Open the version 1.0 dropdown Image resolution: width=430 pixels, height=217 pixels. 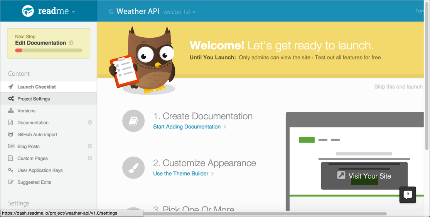pyautogui.click(x=179, y=12)
